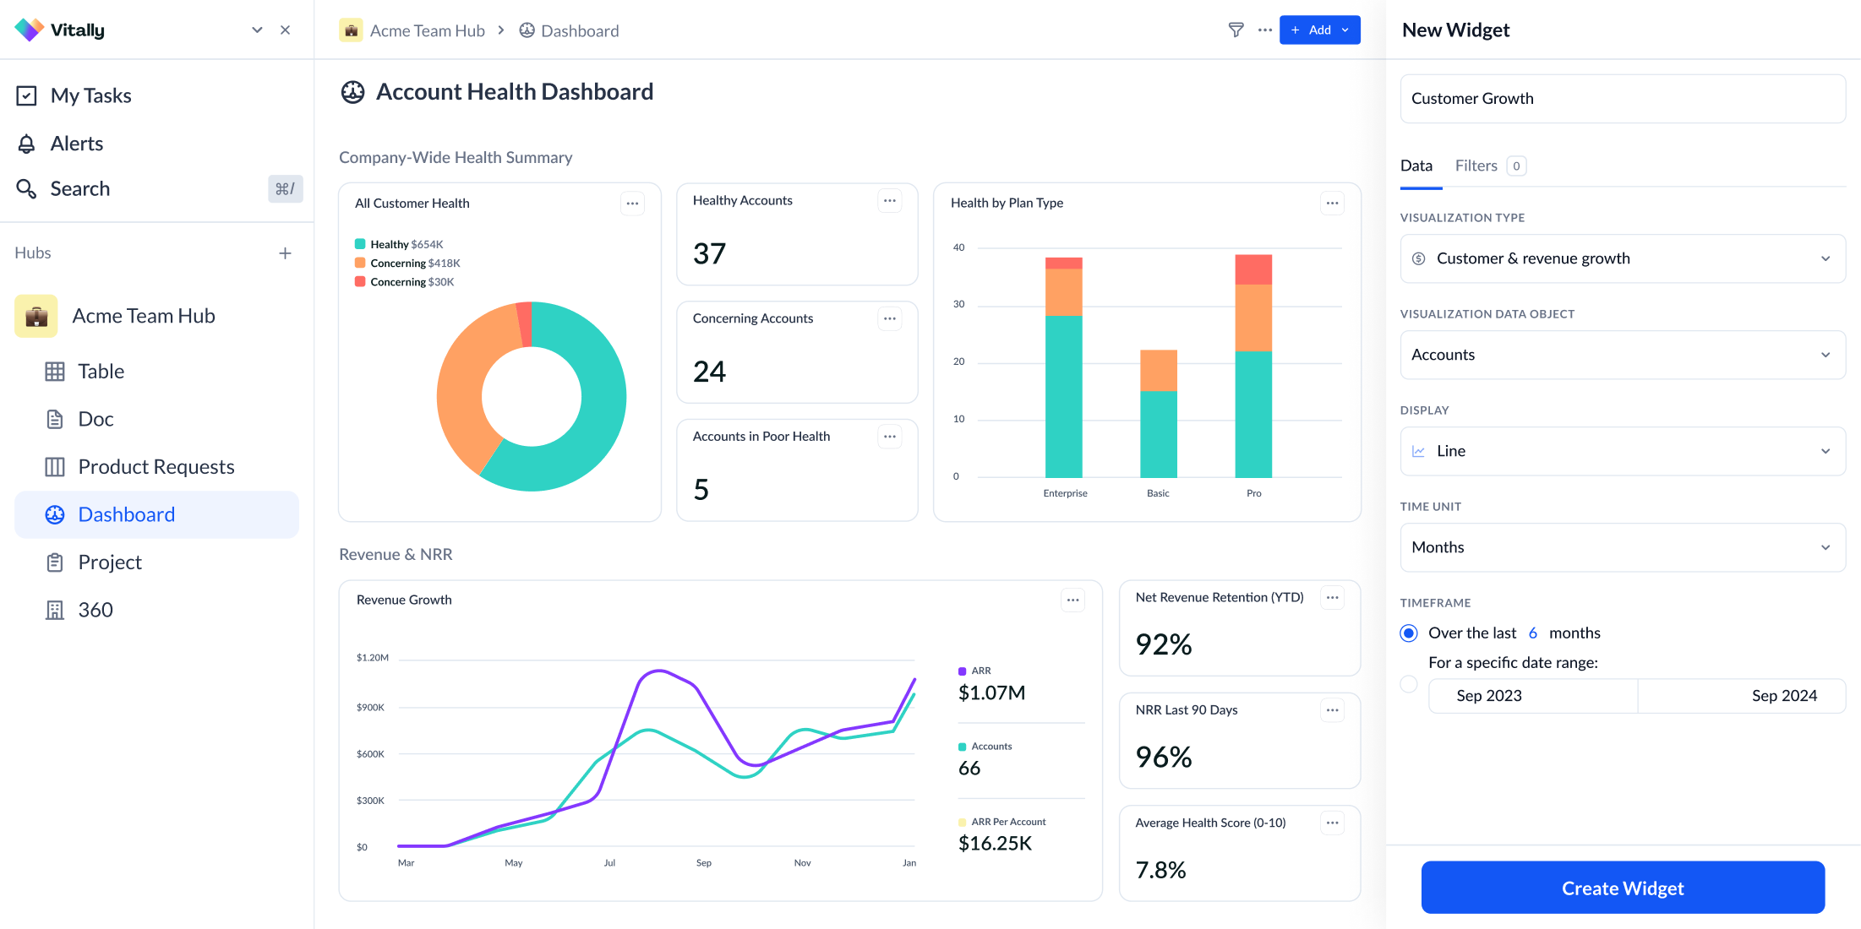Select the specific date range radio button

pyautogui.click(x=1409, y=684)
